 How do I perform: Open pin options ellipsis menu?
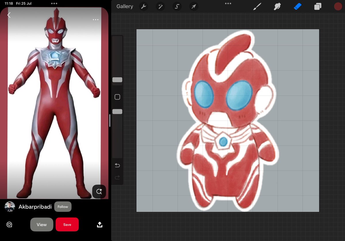96,20
